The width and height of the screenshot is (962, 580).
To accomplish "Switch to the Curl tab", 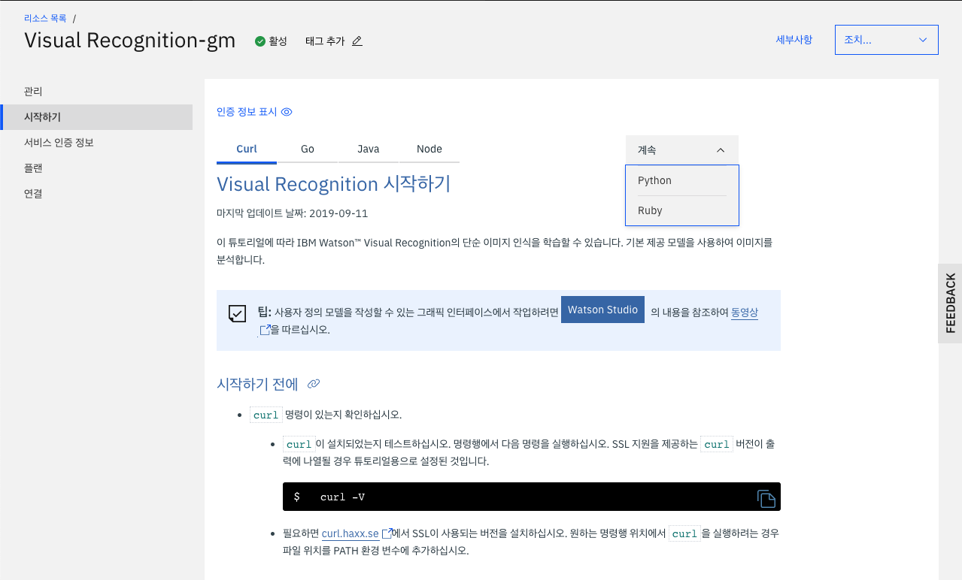I will pos(247,149).
